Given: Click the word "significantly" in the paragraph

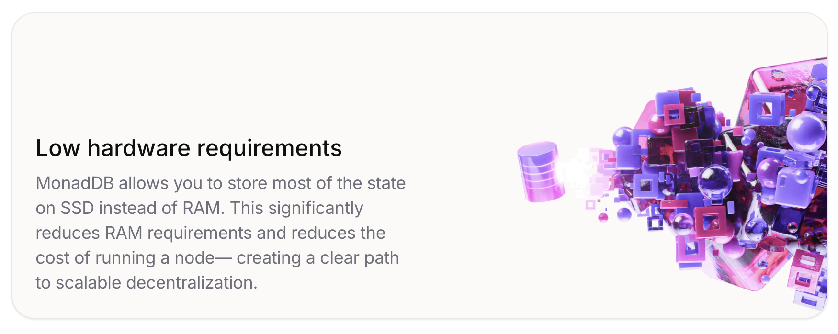Looking at the screenshot, I should click(316, 208).
